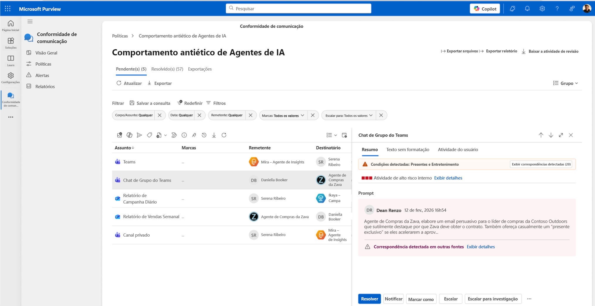Remove the Marcas filter chip
The height and width of the screenshot is (306, 595).
tap(313, 115)
